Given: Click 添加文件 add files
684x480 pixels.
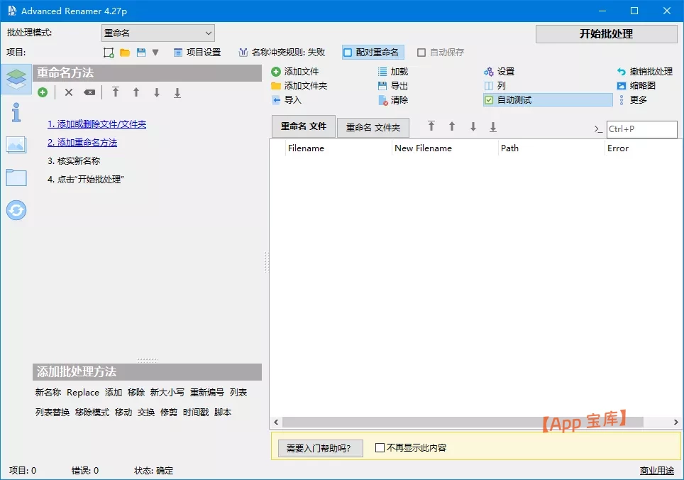Looking at the screenshot, I should pyautogui.click(x=295, y=72).
